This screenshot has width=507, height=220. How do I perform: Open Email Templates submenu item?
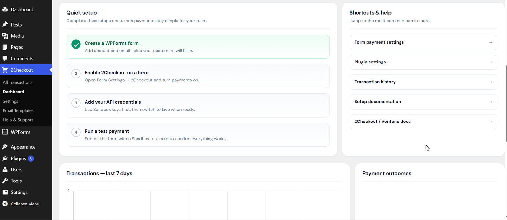(18, 110)
